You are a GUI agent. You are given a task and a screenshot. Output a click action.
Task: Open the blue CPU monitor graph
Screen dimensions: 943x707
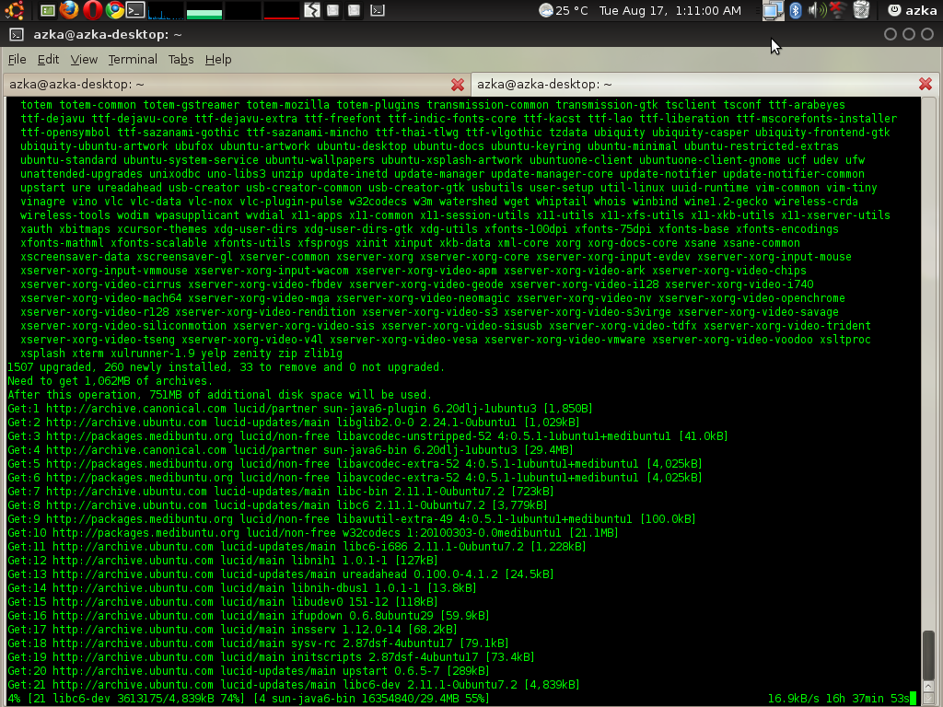[166, 10]
